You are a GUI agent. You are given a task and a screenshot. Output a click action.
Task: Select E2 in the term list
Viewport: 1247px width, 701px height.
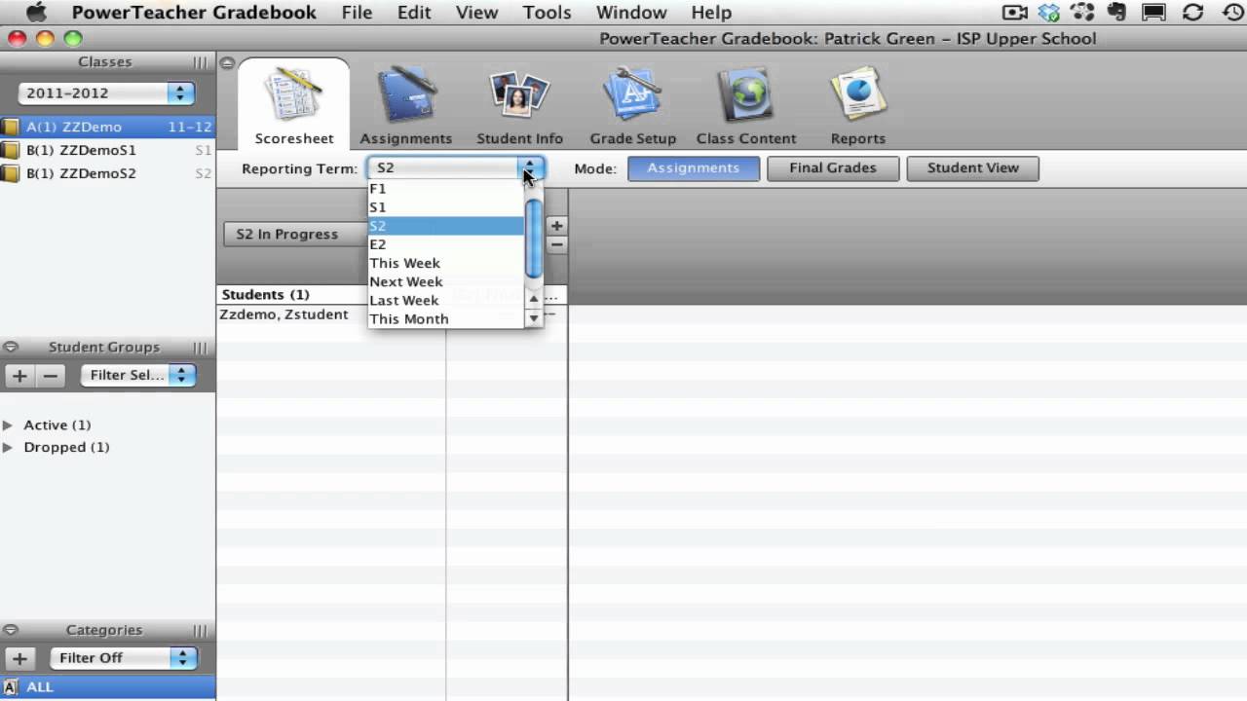pos(446,244)
